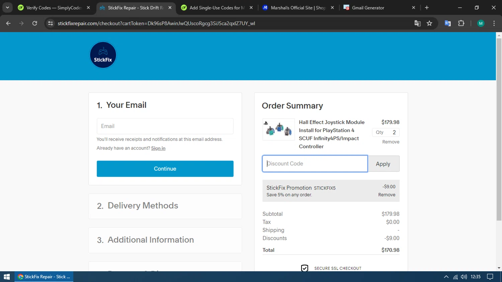The width and height of the screenshot is (502, 282).
Task: Open the Windows Start menu
Action: tap(7, 277)
